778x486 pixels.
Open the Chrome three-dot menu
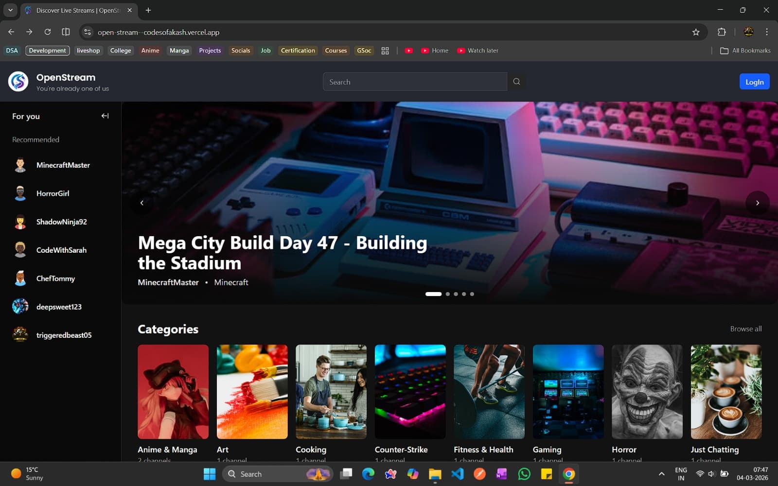click(767, 32)
